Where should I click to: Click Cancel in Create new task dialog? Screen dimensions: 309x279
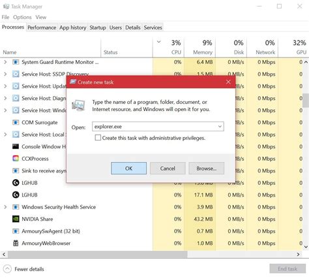pyautogui.click(x=168, y=169)
